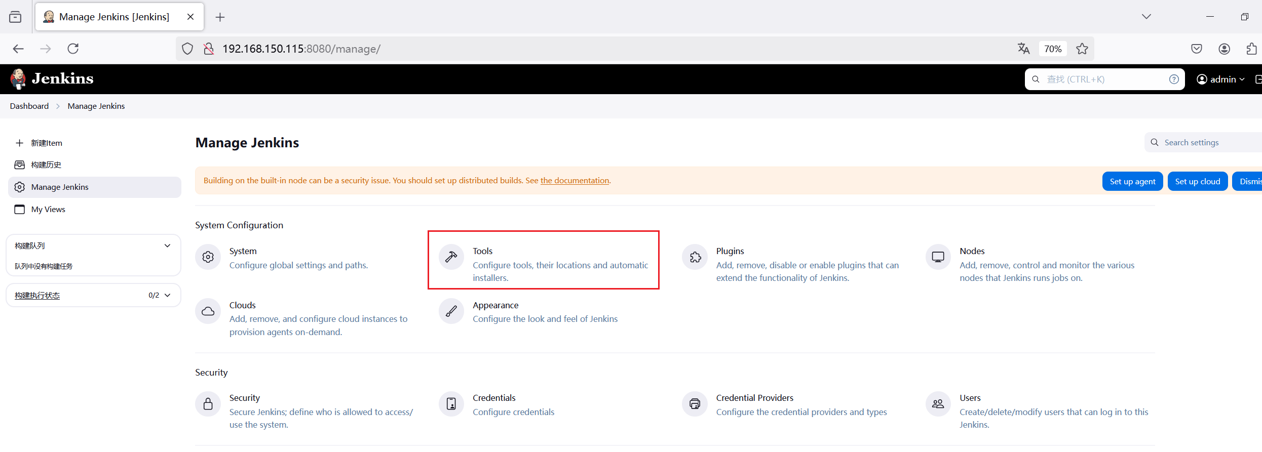Click the browser address bar URL
1262x452 pixels.
pyautogui.click(x=301, y=49)
